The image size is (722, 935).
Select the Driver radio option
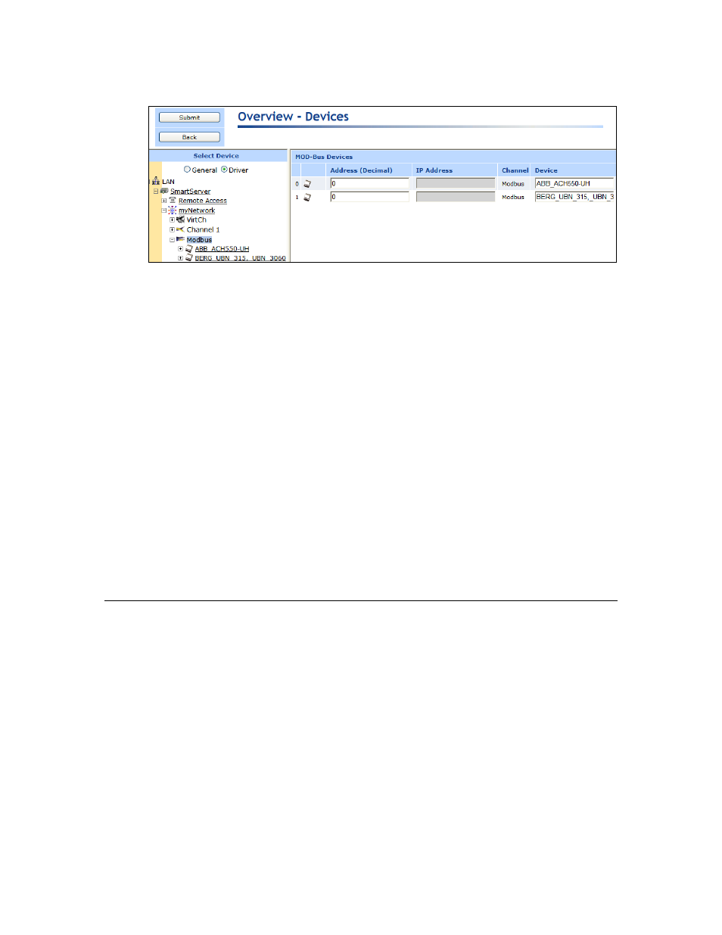click(224, 170)
